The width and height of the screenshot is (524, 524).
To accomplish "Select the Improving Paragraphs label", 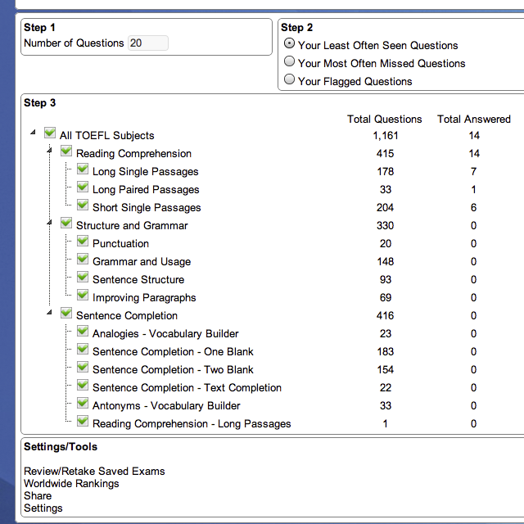I will click(144, 298).
